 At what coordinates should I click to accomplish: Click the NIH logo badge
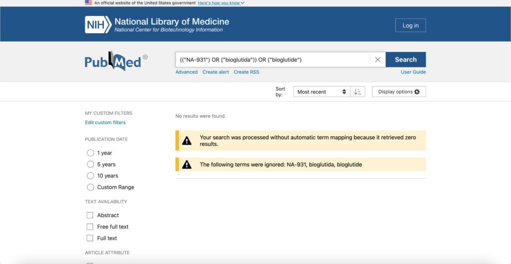click(x=98, y=25)
